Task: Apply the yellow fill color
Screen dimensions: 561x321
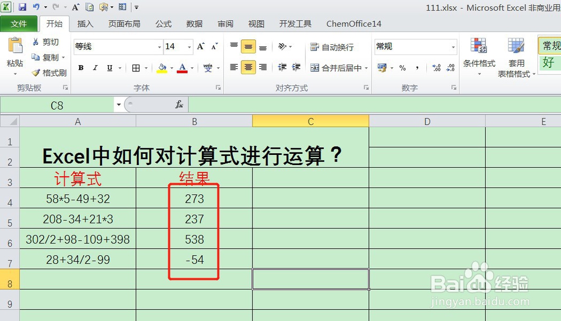Action: pyautogui.click(x=162, y=68)
